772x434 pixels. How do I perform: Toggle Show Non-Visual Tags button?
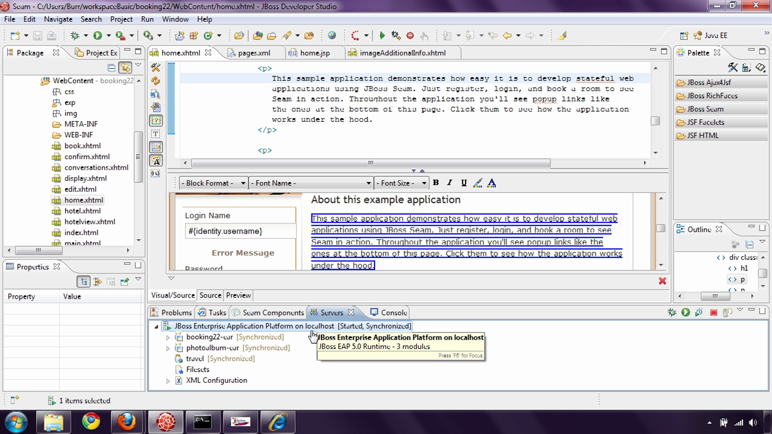coord(156,134)
